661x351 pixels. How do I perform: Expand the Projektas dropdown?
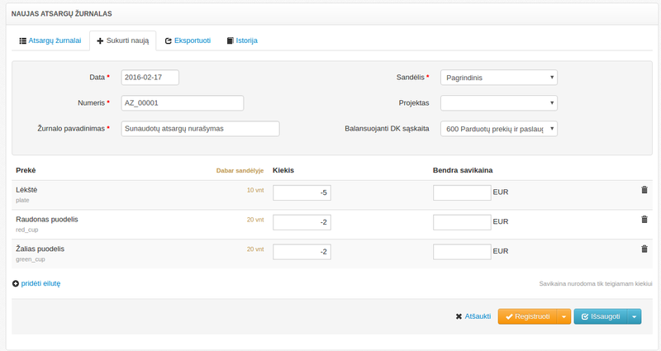[498, 103]
